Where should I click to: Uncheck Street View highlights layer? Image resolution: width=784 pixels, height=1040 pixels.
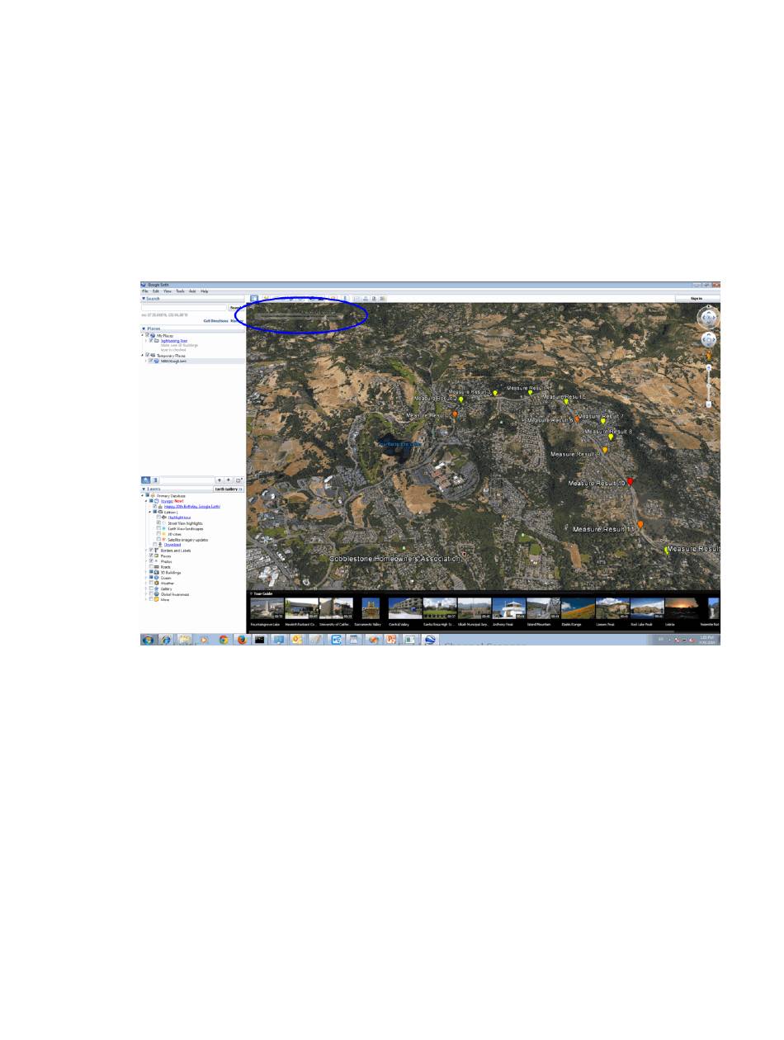point(158,522)
